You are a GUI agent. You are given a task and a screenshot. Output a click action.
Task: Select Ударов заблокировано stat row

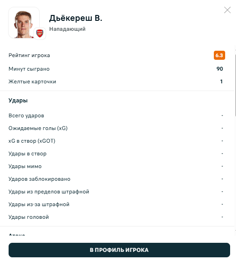pos(117,179)
